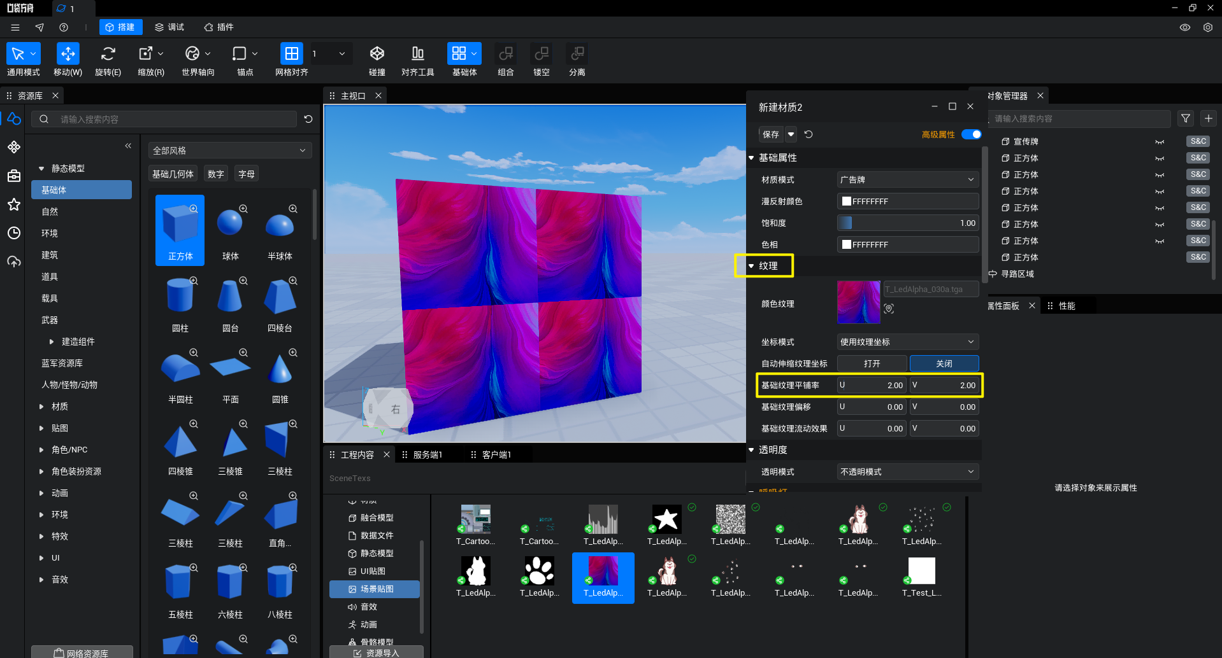Image resolution: width=1222 pixels, height=658 pixels.
Task: Set 自动伸缩纹理坐标 to 打开
Action: coord(872,363)
